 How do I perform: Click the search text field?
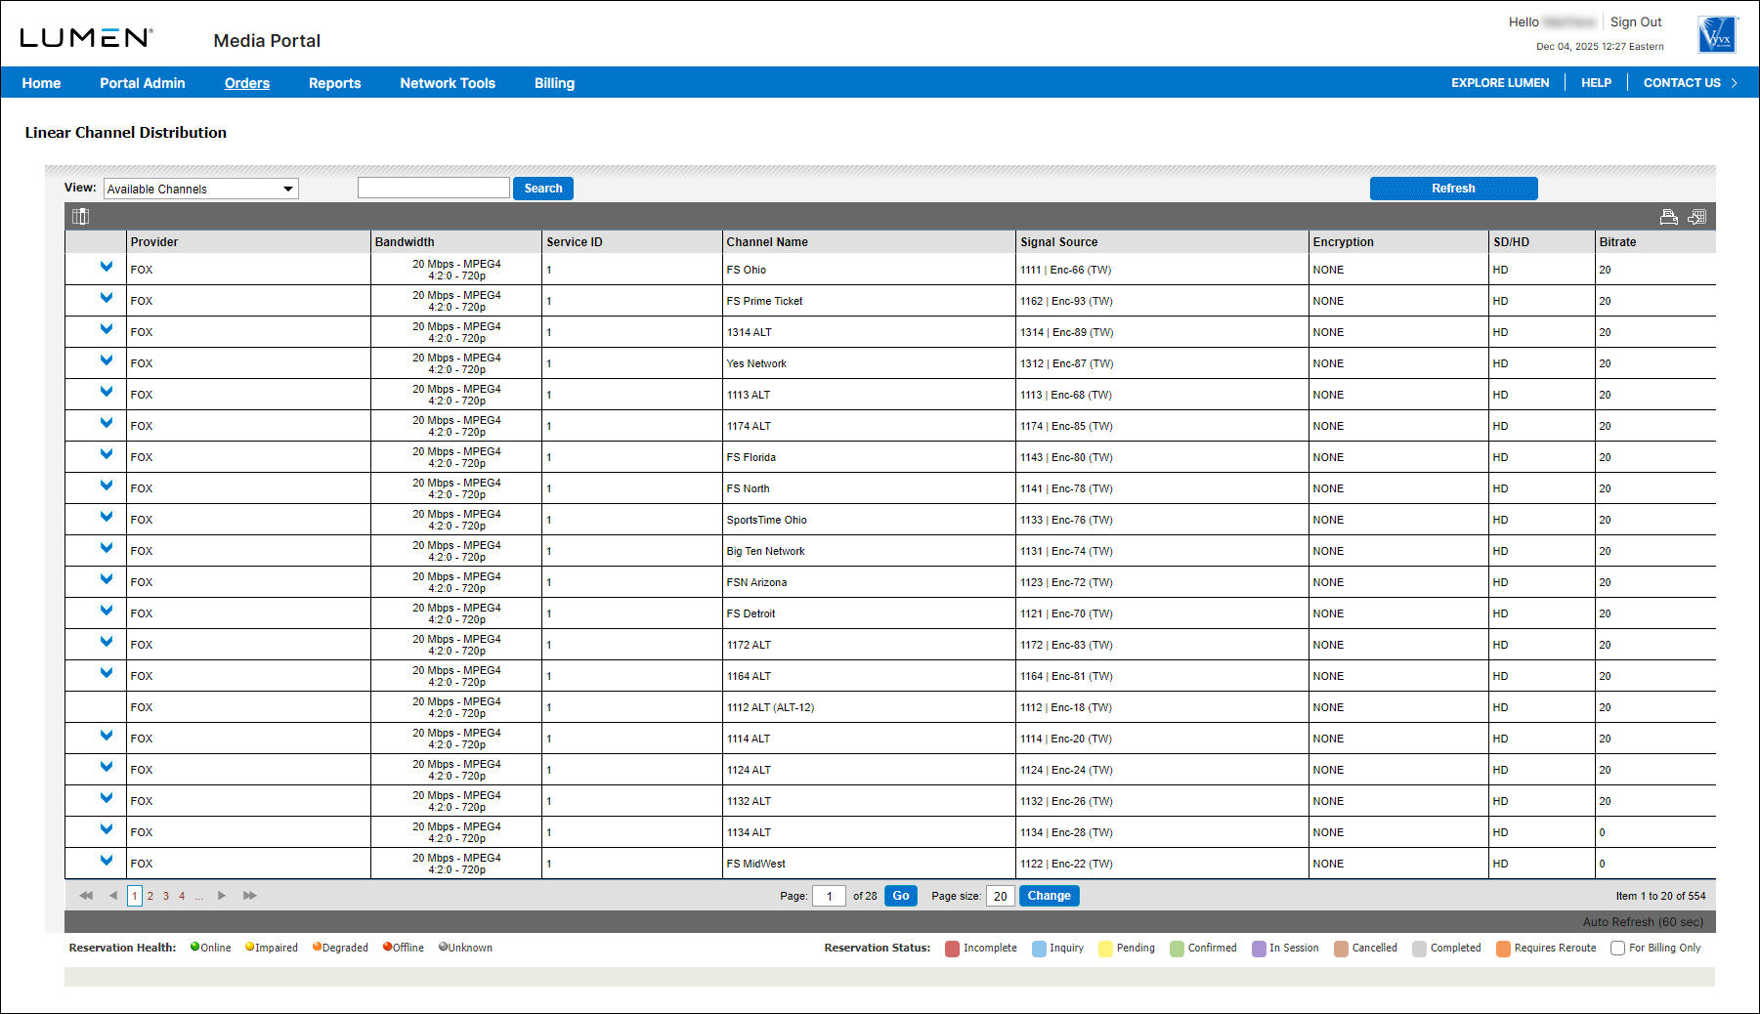tap(433, 189)
